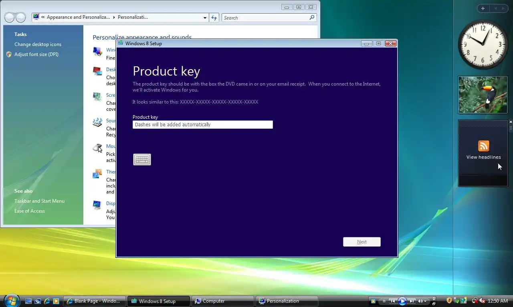Click the Mouse Pointers icon in Personalization
The height and width of the screenshot is (307, 513).
coord(97,148)
